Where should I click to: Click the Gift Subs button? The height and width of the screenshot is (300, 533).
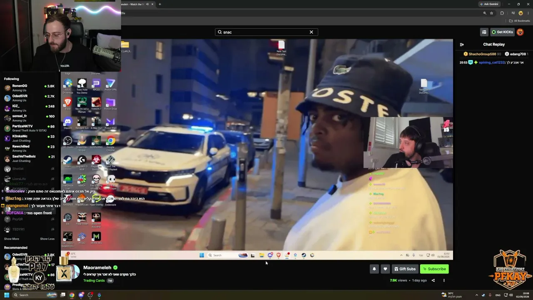tap(405, 269)
